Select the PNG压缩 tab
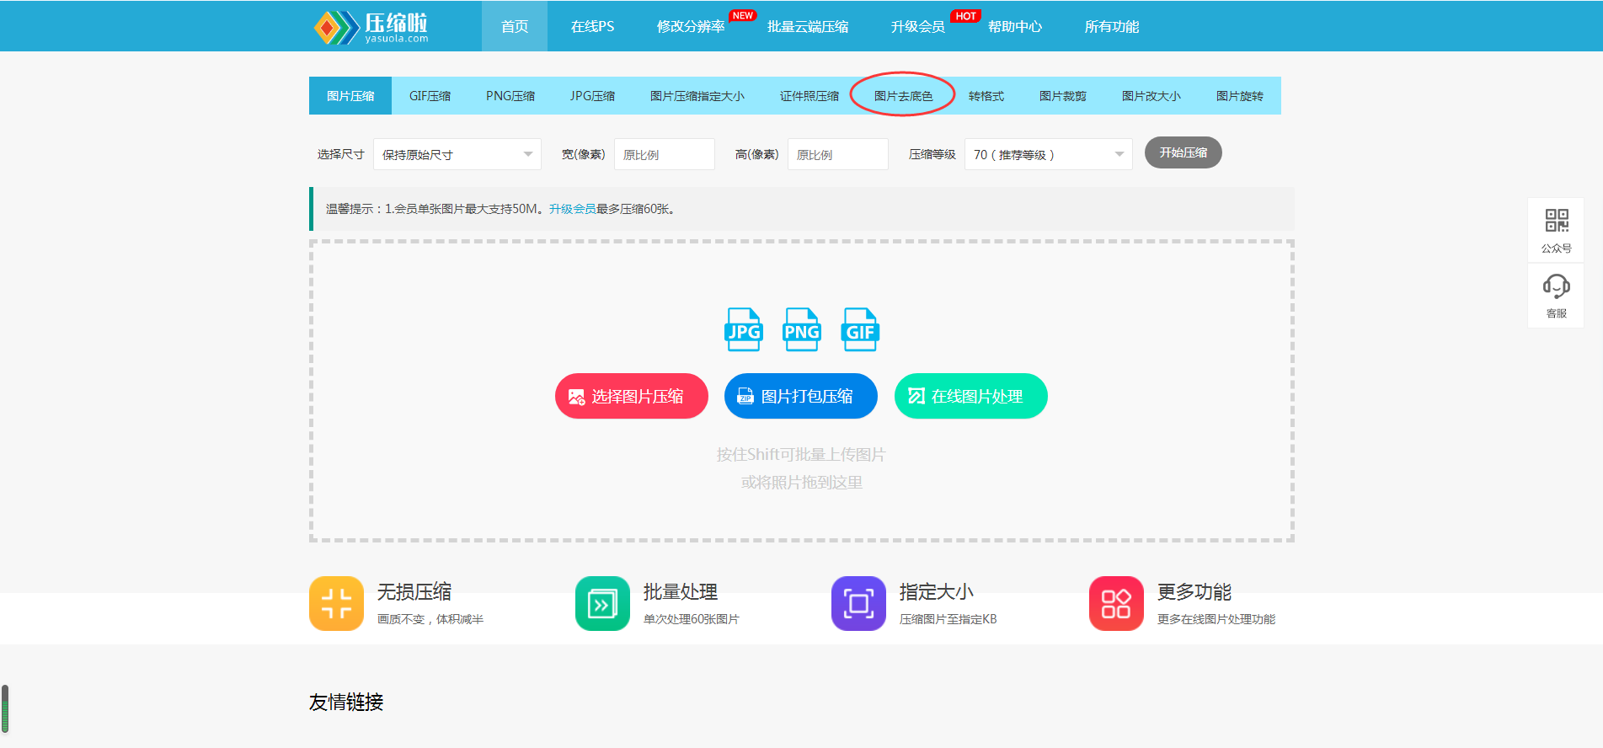 click(510, 96)
